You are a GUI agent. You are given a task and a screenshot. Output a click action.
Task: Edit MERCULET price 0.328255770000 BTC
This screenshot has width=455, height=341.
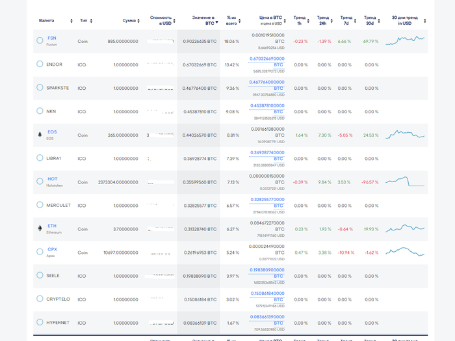coord(267,202)
